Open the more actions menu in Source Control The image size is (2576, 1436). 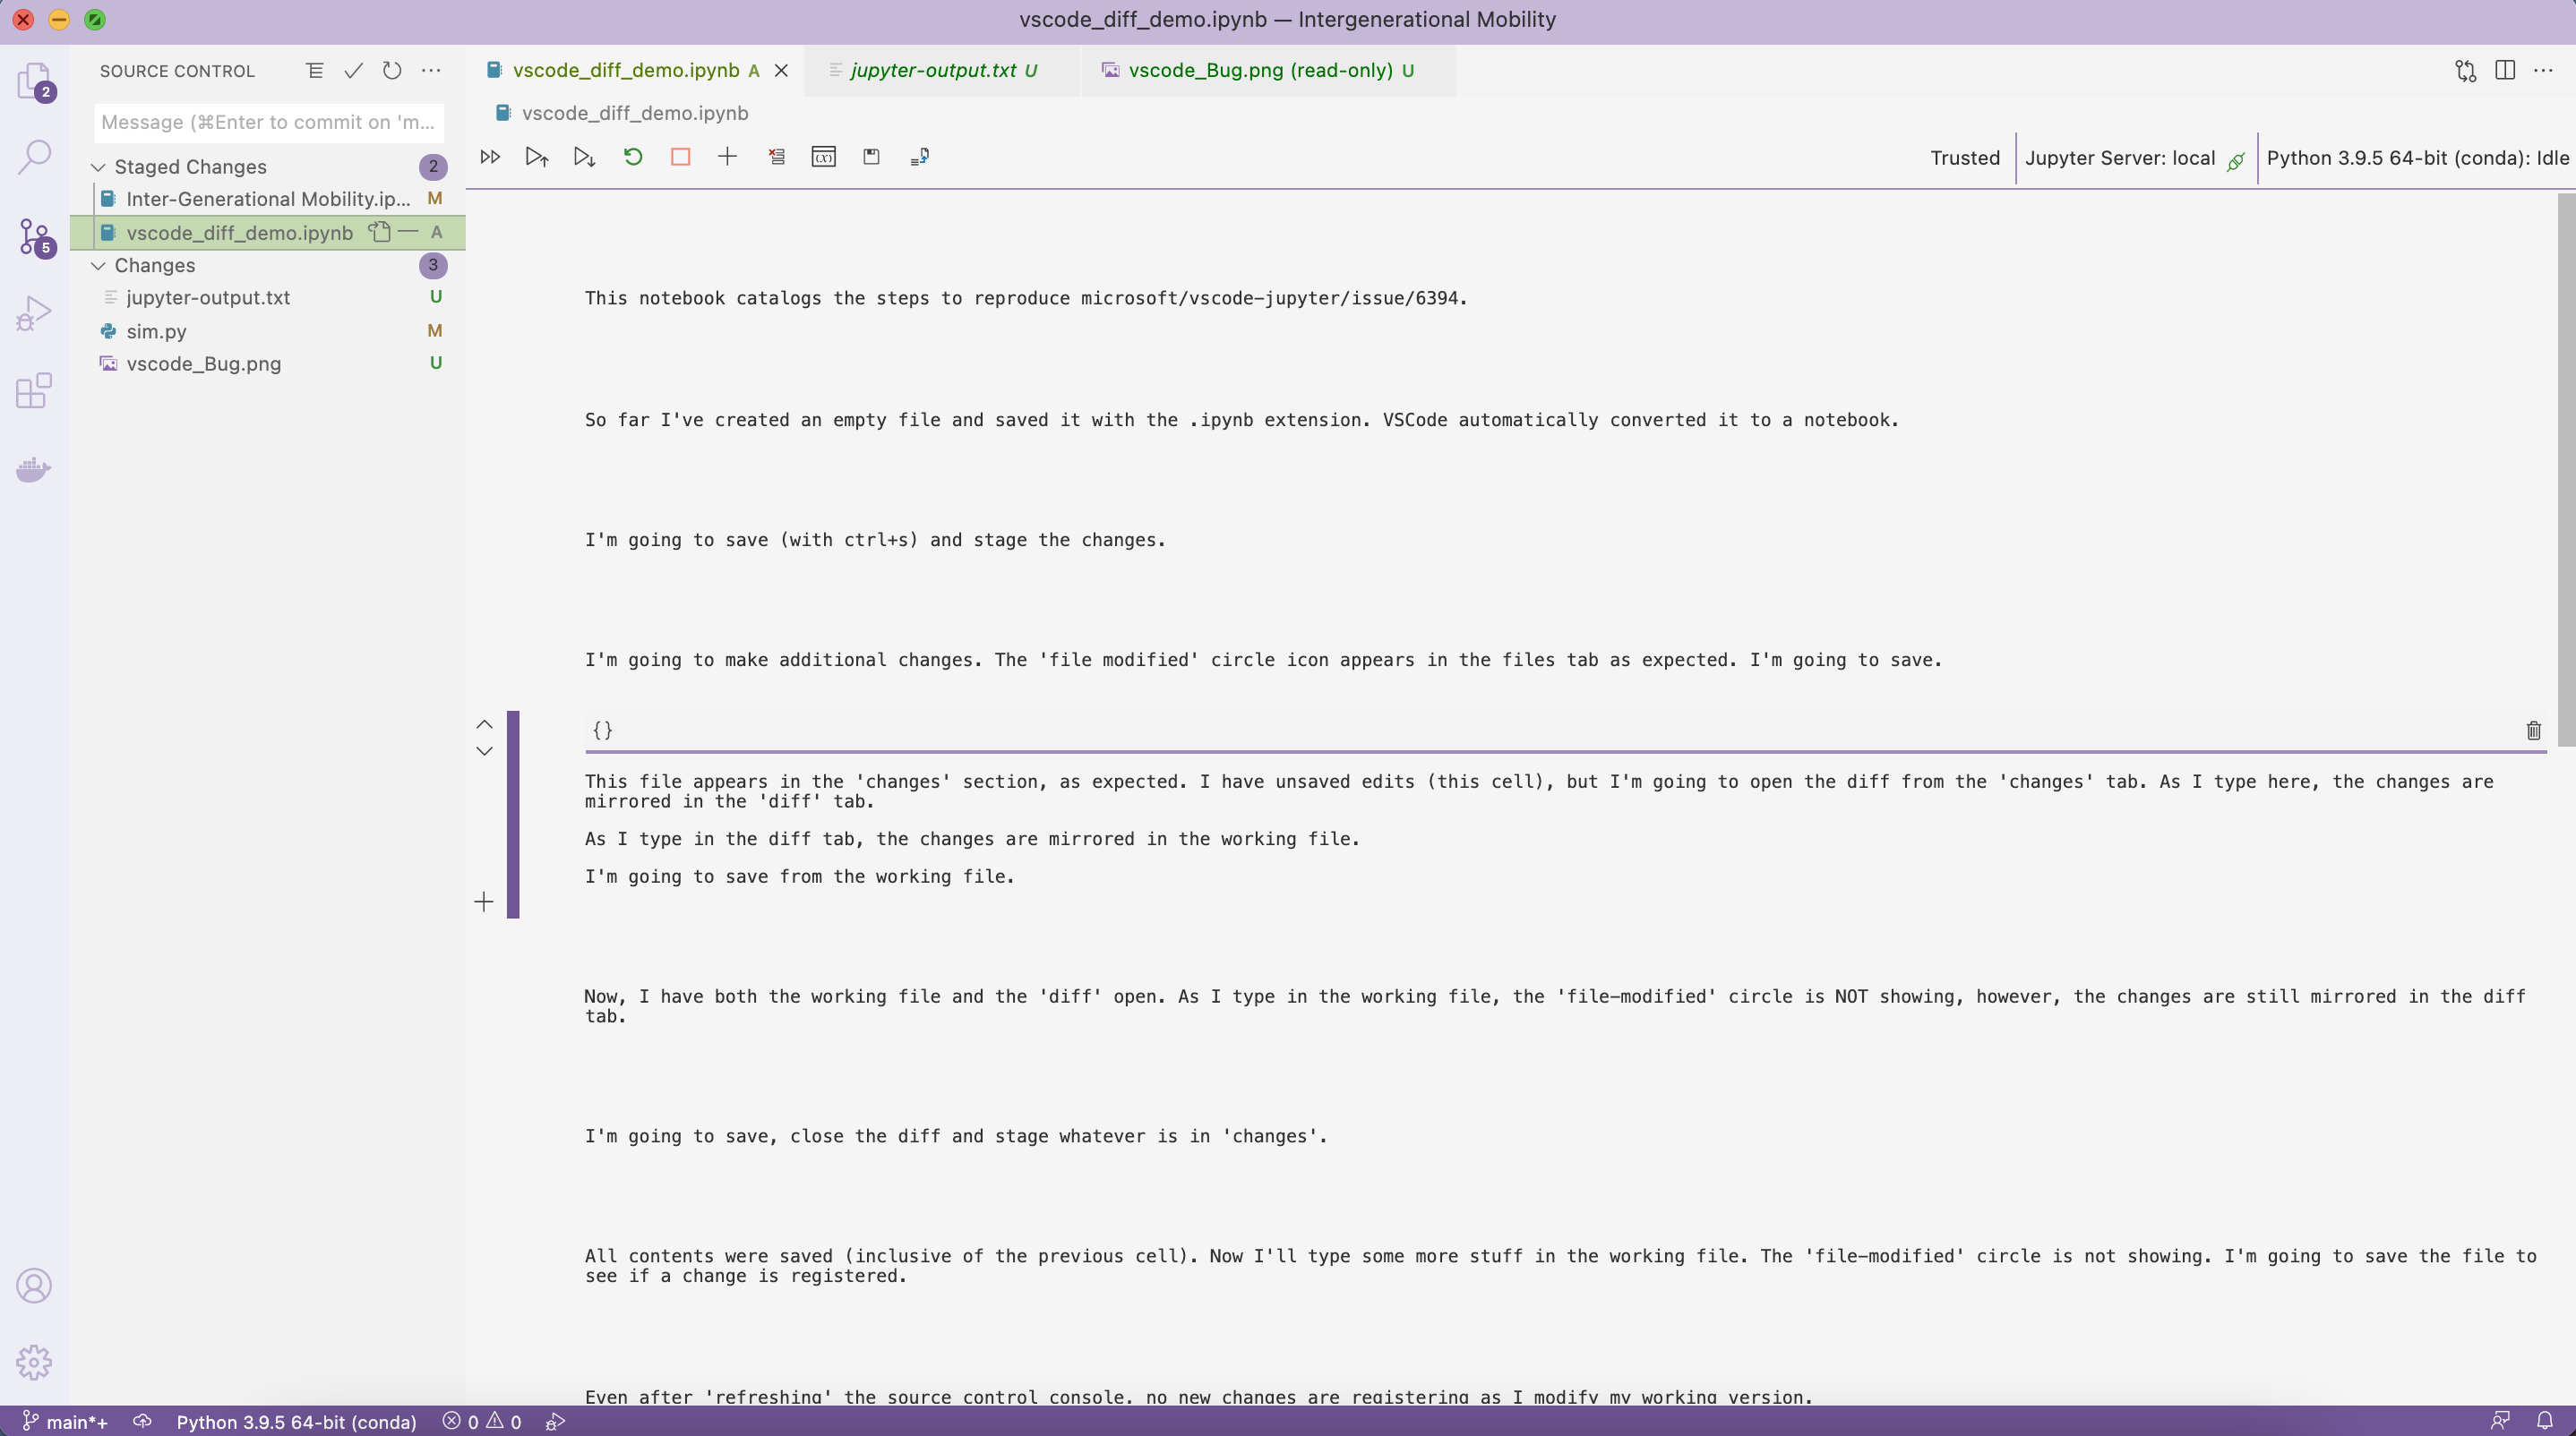431,70
